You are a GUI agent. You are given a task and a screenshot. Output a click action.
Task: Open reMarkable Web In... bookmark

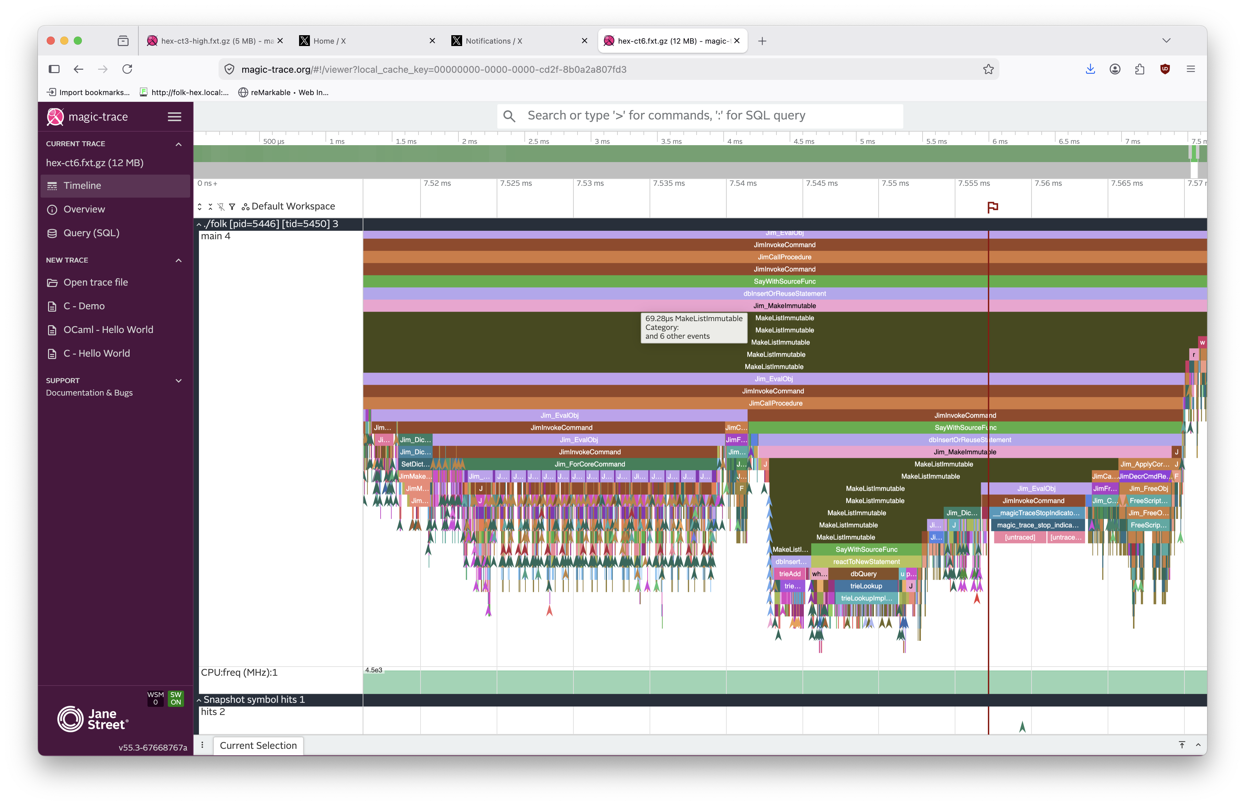(284, 93)
